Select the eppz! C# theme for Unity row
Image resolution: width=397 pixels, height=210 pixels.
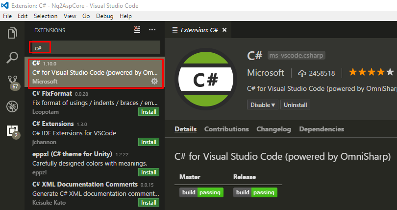[95, 163]
